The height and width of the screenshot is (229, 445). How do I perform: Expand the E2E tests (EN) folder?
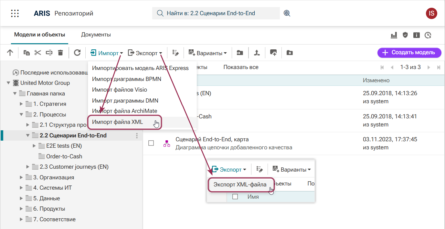[34, 146]
